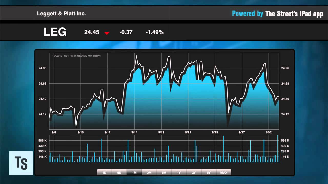Switch chart to the 6M range
328x184 pixels.
[x=164, y=172]
